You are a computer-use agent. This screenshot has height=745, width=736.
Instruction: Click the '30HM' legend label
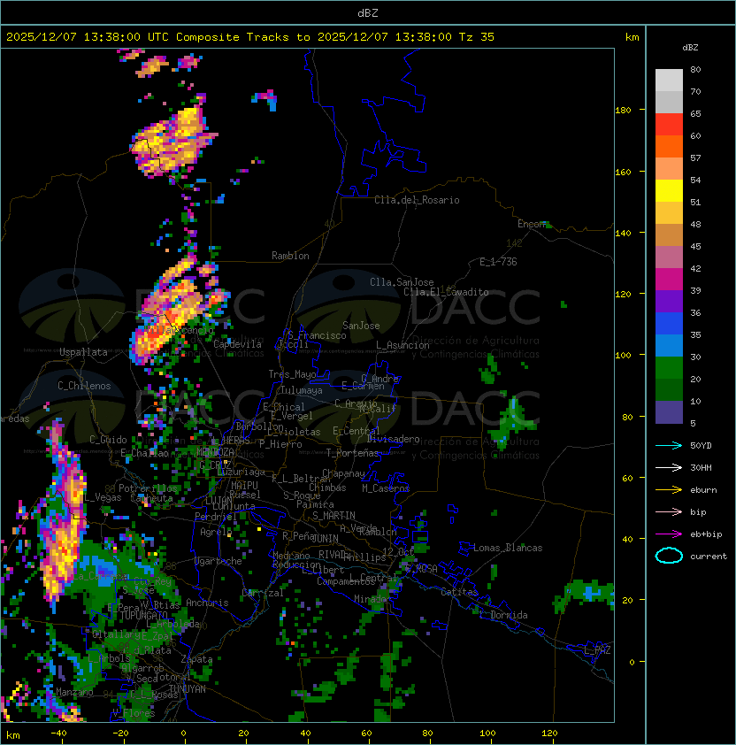(x=701, y=467)
